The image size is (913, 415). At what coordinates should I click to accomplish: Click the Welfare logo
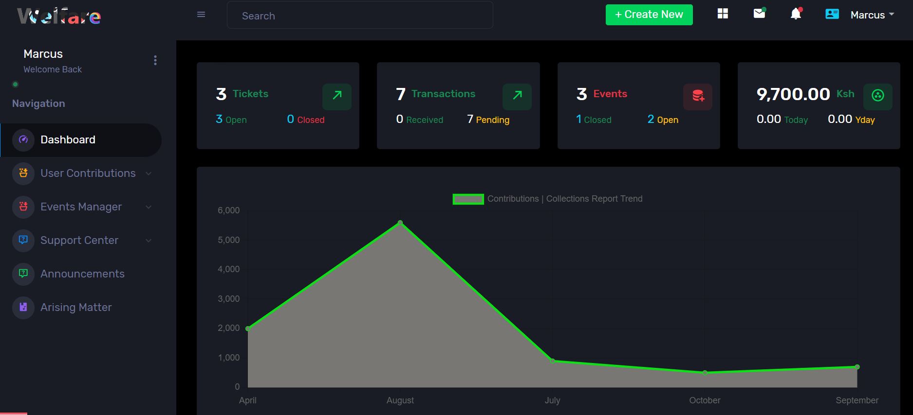pyautogui.click(x=59, y=17)
